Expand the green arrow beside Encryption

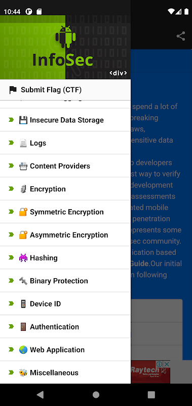11,189
